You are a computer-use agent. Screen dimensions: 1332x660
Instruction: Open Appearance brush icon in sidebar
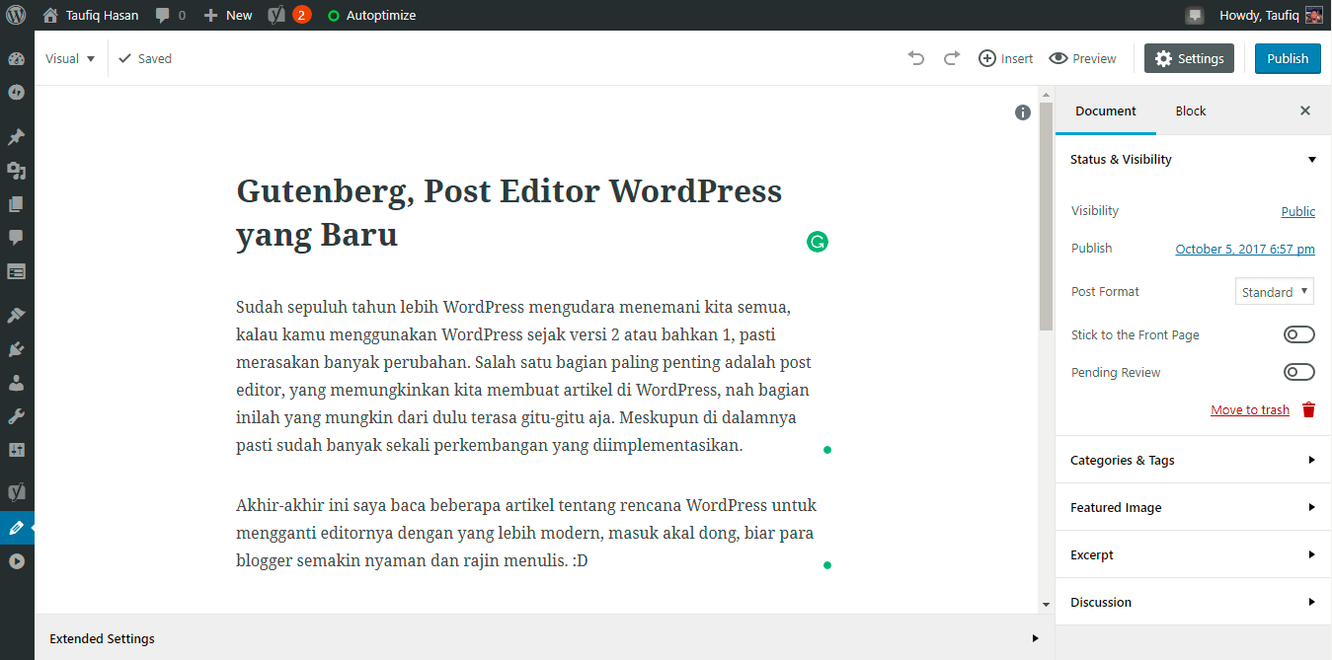(x=16, y=316)
